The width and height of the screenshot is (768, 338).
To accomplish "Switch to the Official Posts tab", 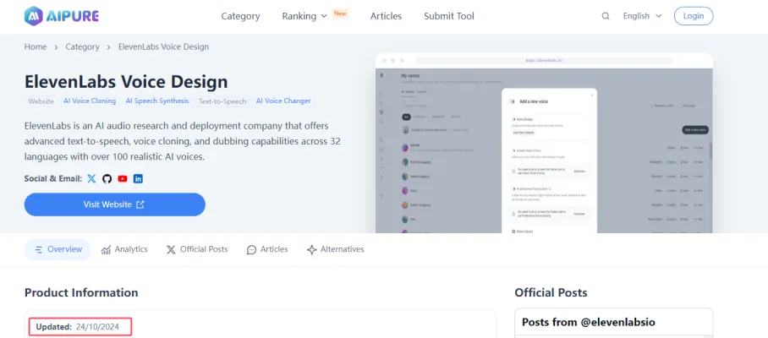I will (197, 249).
